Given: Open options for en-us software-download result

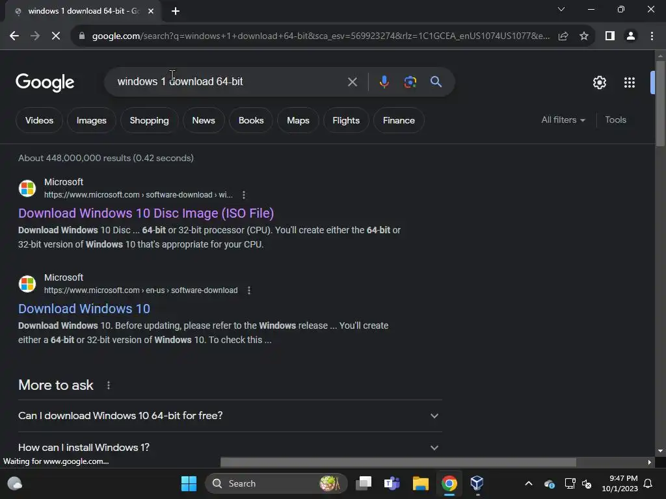Looking at the screenshot, I should click(x=249, y=290).
